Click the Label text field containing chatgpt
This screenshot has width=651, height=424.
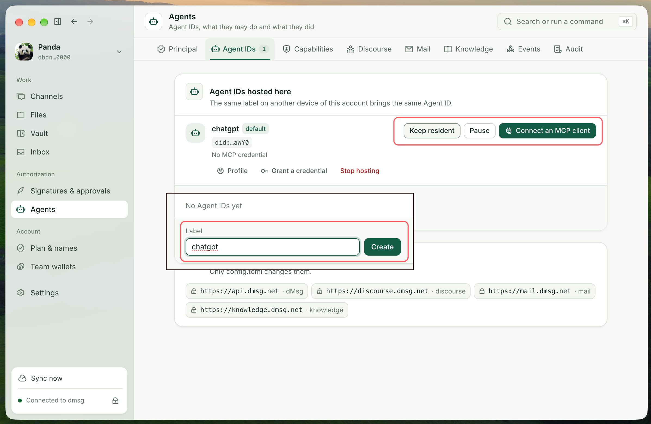(x=272, y=247)
